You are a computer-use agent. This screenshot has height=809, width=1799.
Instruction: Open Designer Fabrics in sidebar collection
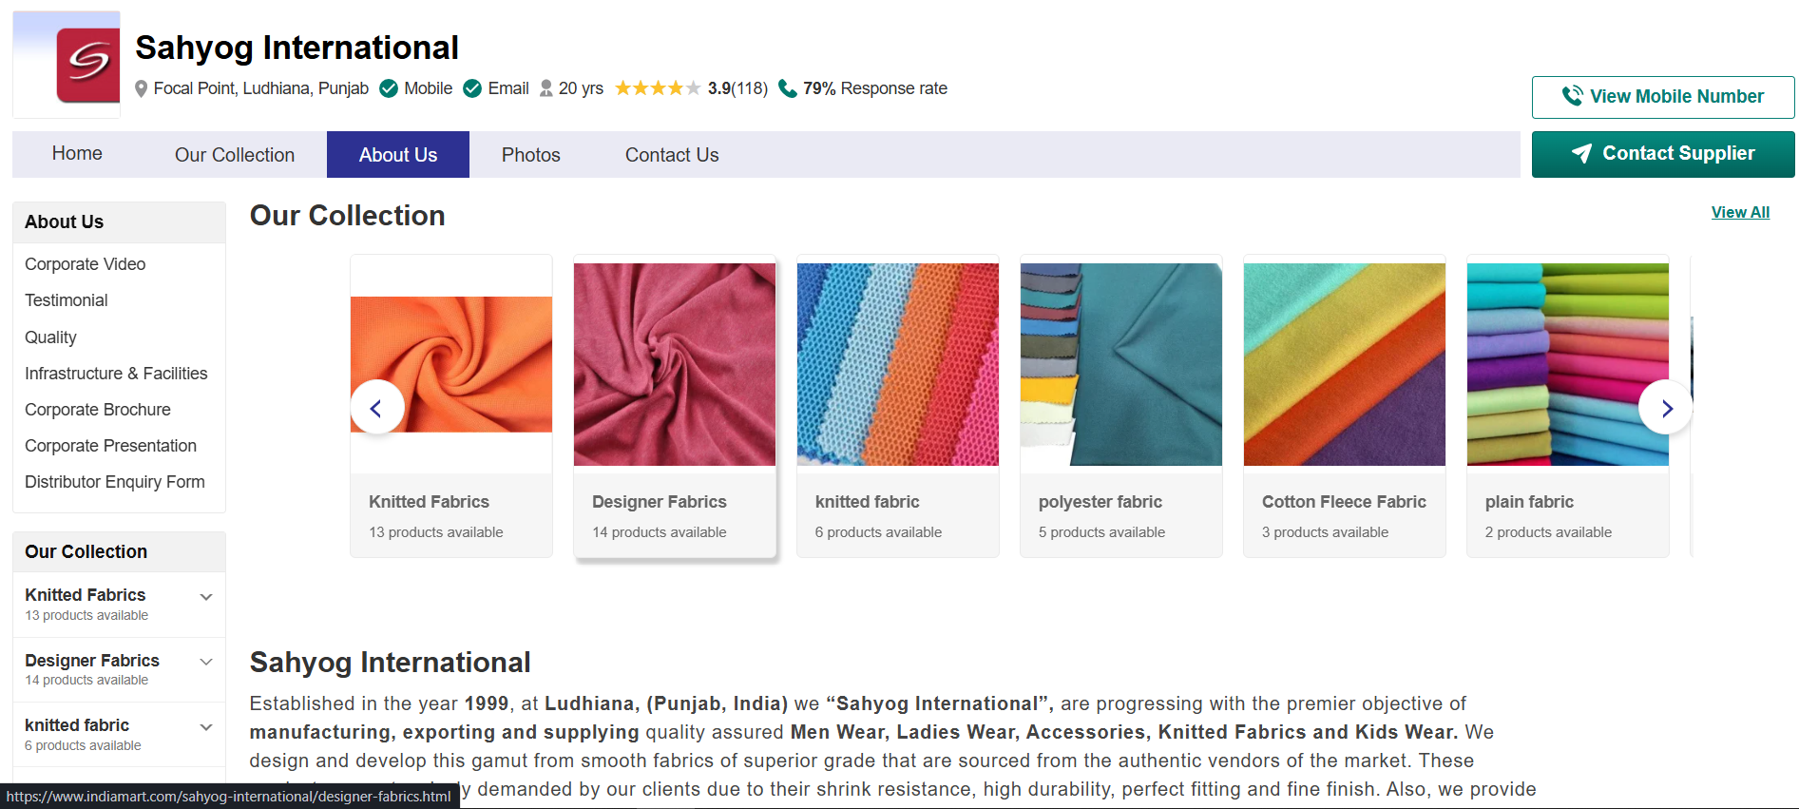point(92,661)
